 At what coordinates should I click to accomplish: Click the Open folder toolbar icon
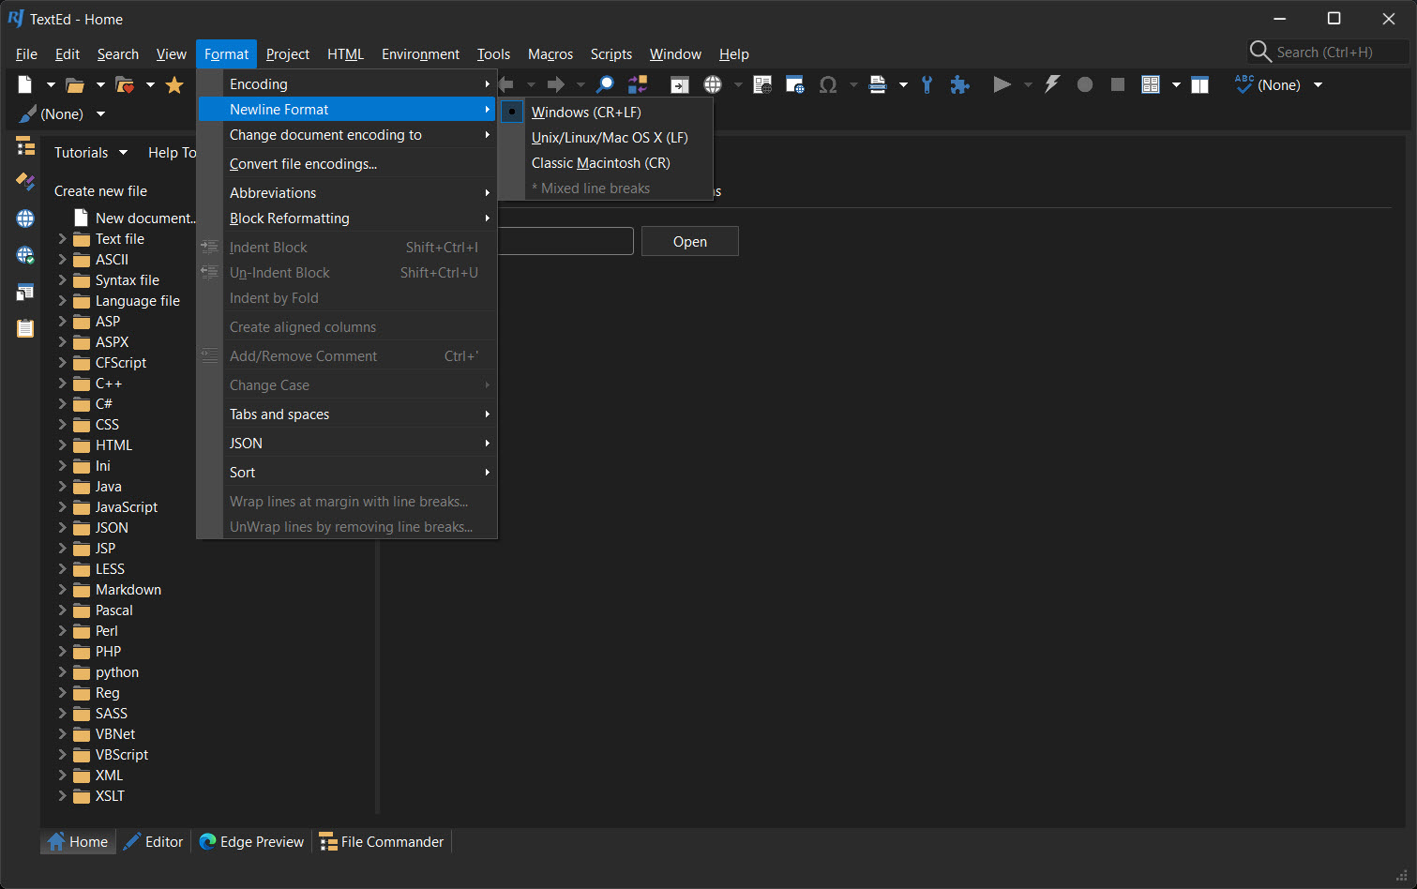pos(75,85)
